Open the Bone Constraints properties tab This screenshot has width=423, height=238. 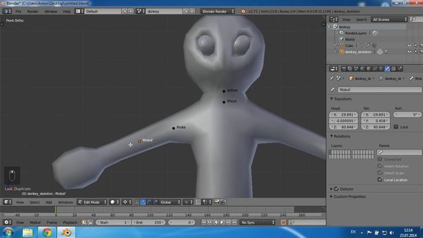(394, 69)
